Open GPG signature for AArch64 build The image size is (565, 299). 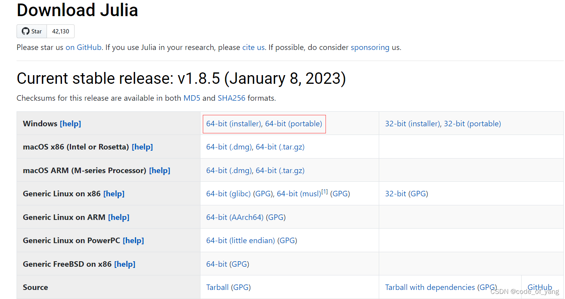[276, 217]
